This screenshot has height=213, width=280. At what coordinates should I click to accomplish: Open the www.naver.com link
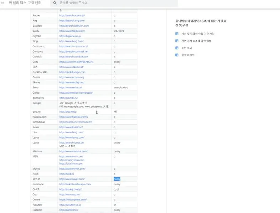tap(72, 179)
